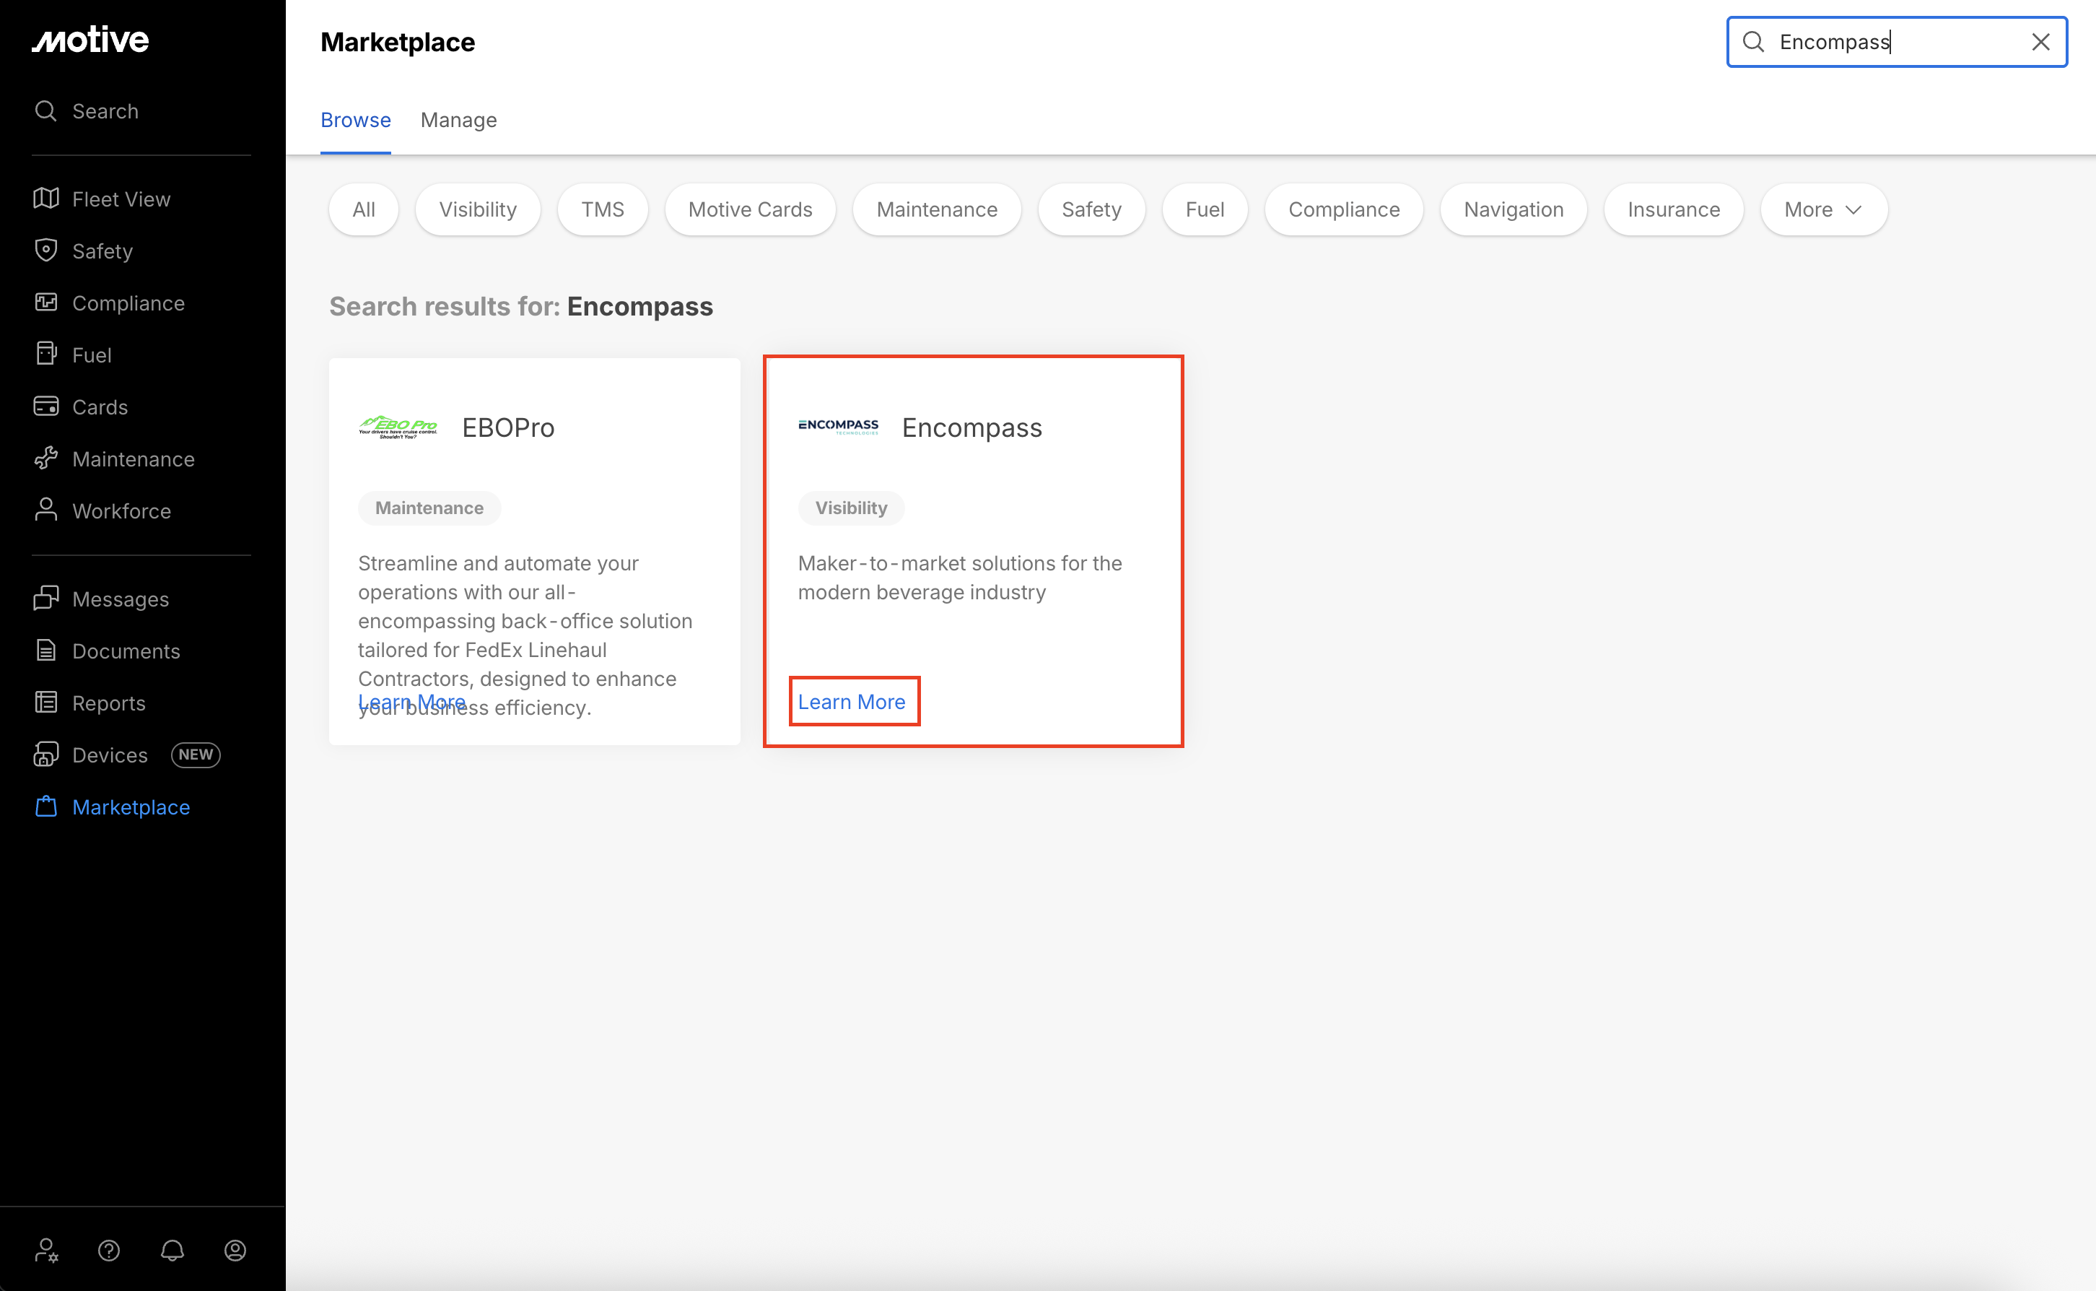
Task: Click the notifications bell icon
Action: 173,1250
